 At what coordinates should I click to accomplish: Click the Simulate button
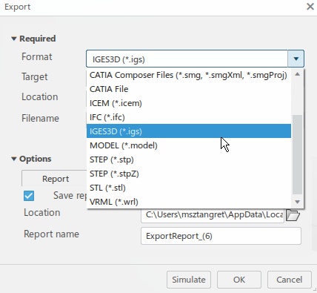(x=189, y=280)
